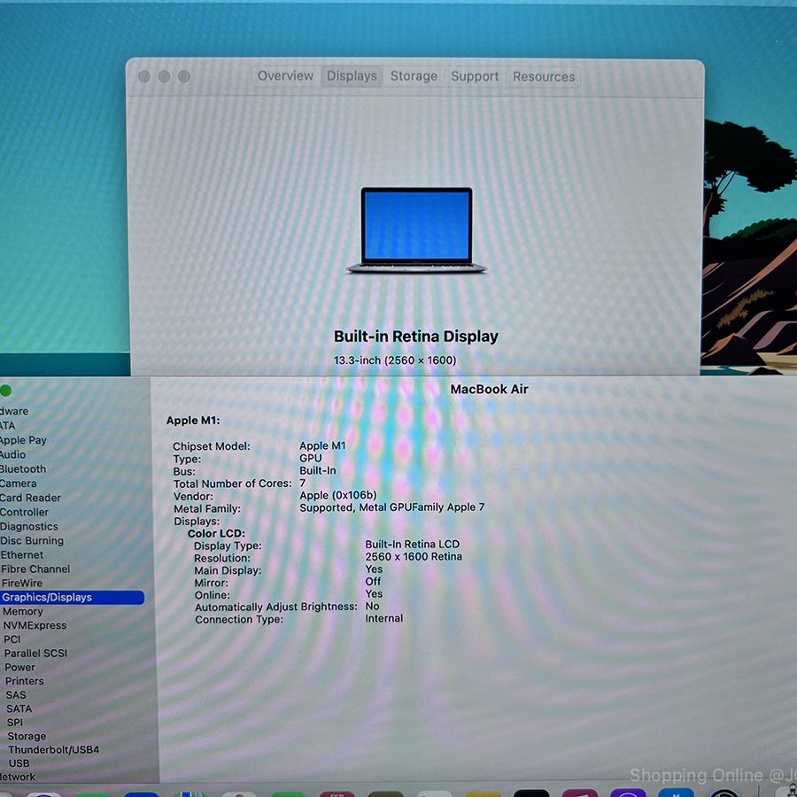Select SAS in the sidebar
Image resolution: width=797 pixels, height=797 pixels.
[16, 694]
